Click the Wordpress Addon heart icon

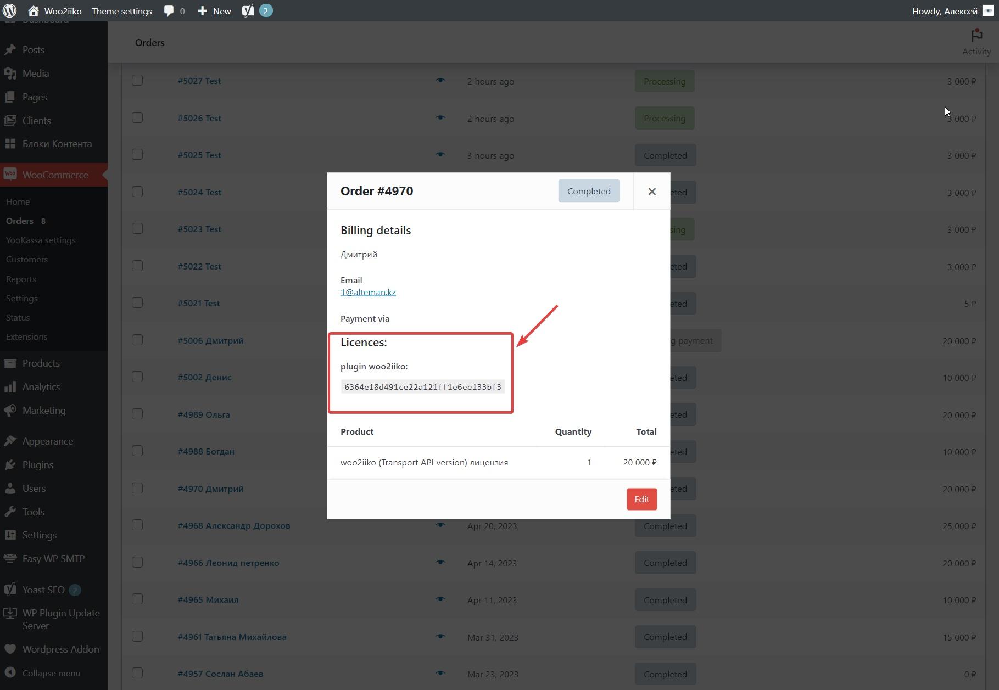coord(10,649)
